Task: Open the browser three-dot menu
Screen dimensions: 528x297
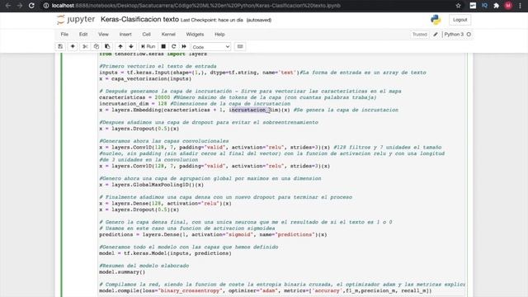Action: click(x=520, y=6)
